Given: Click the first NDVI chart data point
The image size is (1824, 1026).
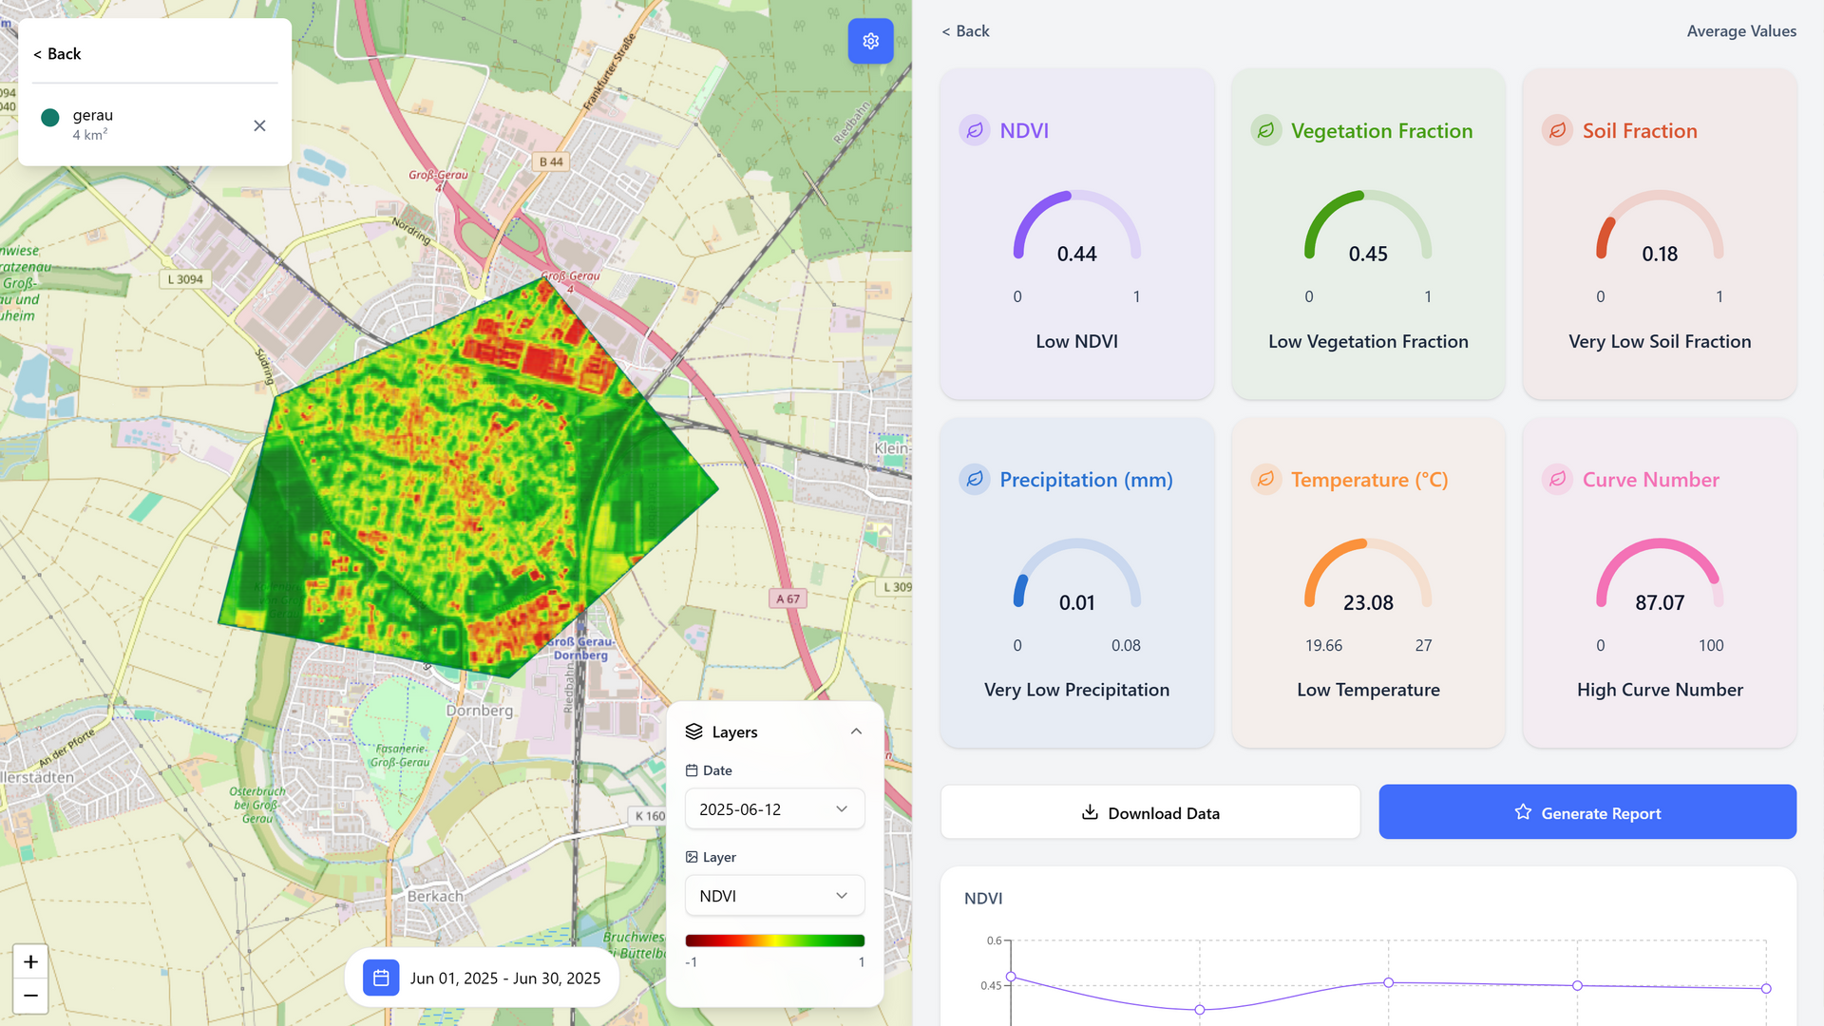Looking at the screenshot, I should point(1011,977).
